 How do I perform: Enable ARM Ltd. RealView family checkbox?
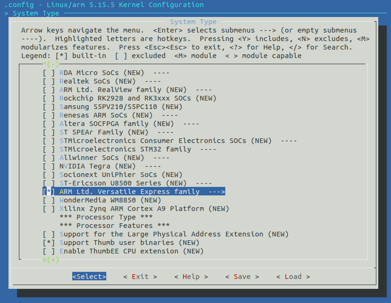[49, 90]
